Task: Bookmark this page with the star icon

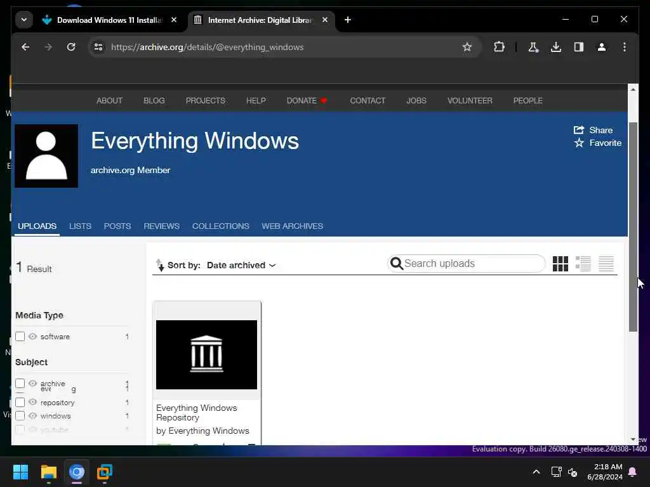Action: click(x=467, y=47)
